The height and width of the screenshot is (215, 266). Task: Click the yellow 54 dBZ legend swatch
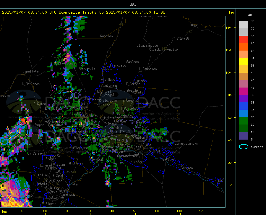[244, 62]
